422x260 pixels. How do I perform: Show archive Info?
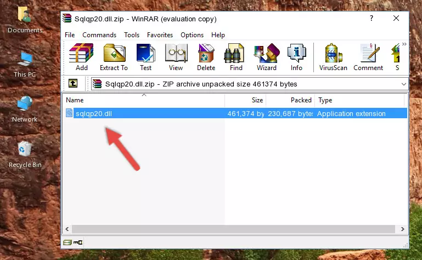pos(296,57)
